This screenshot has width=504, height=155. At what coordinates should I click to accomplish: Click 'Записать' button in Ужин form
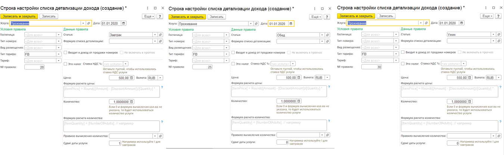pos(385,16)
